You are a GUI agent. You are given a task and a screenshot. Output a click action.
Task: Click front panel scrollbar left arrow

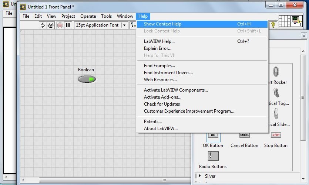[x=23, y=180]
